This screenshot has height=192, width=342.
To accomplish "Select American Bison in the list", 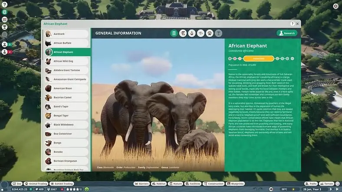I will (67, 88).
